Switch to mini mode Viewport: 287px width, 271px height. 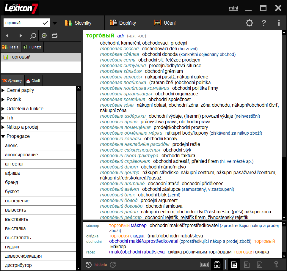point(233,8)
